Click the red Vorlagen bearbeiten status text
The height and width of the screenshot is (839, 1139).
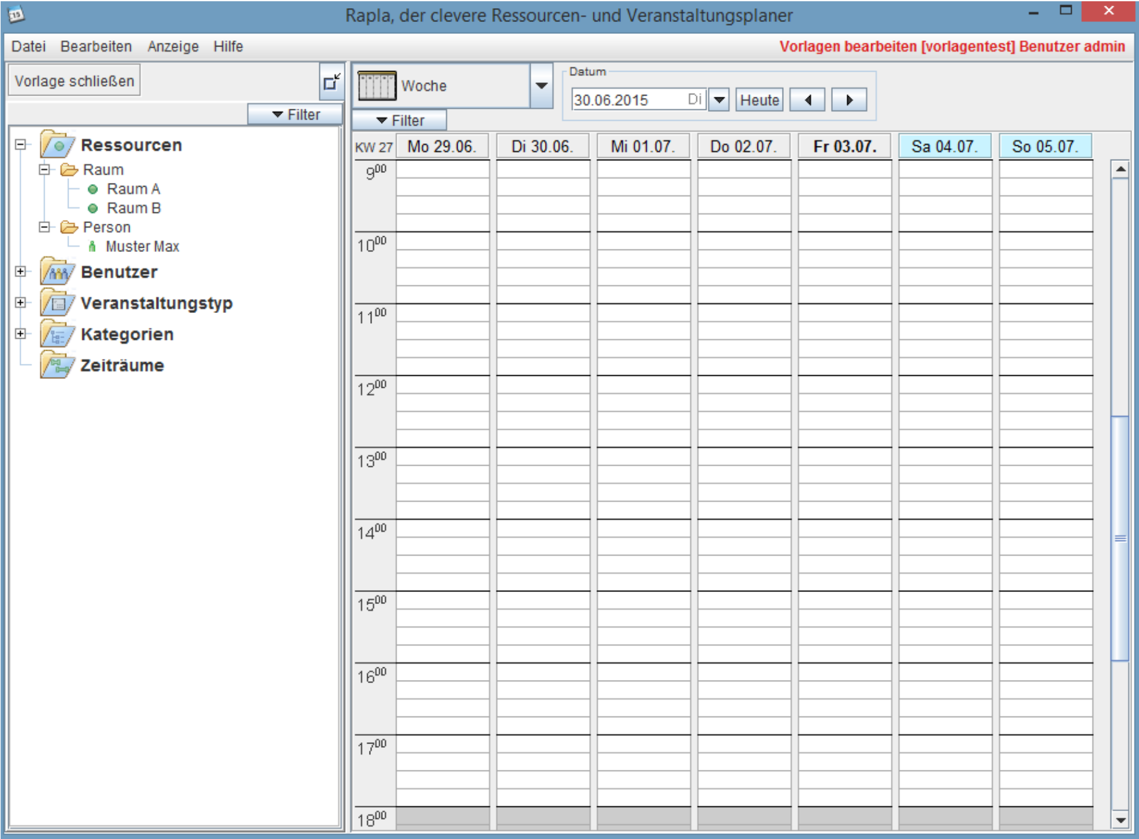coord(952,47)
